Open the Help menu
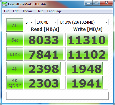Image resolution: width=115 pixels, height=105 pixels. coord(40,11)
